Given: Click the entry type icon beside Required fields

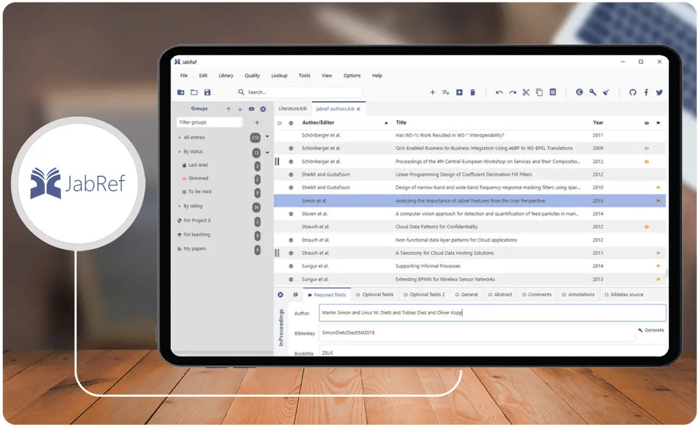Looking at the screenshot, I should [x=295, y=295].
